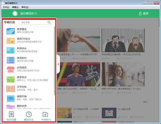Click the search magnifier icon
Viewport: 161px width, 124px height.
49,22
